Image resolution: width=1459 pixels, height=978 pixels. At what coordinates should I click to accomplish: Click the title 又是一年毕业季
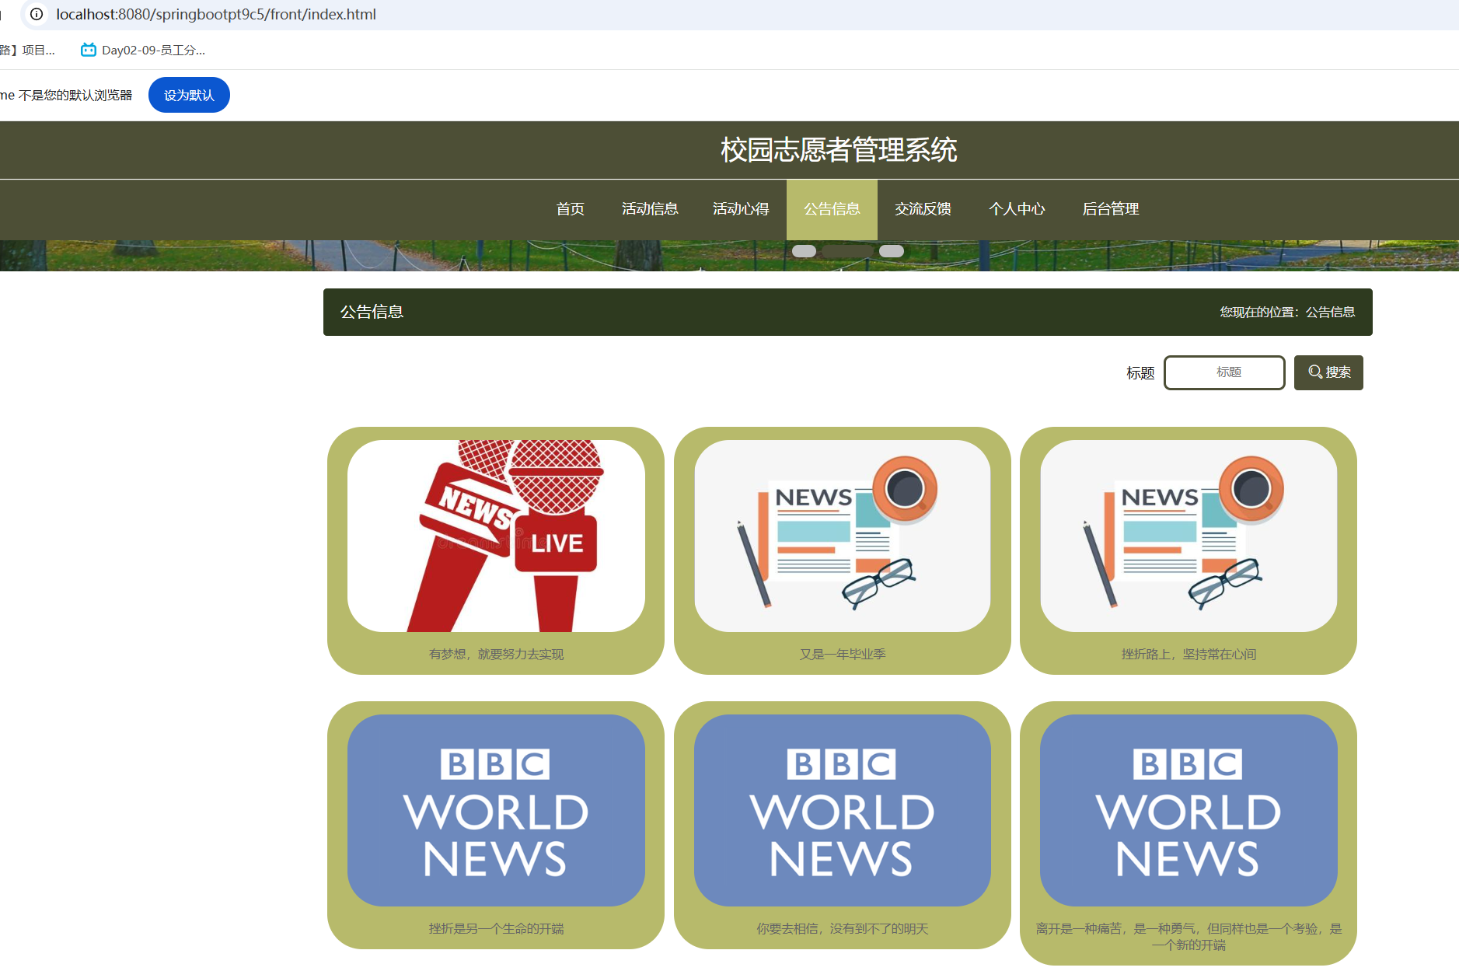(x=843, y=655)
